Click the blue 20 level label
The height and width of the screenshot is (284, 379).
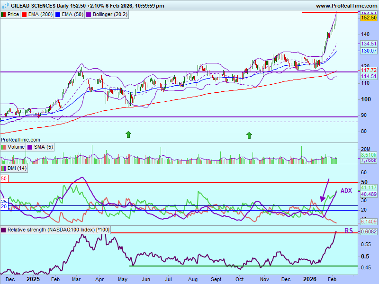tap(3, 206)
